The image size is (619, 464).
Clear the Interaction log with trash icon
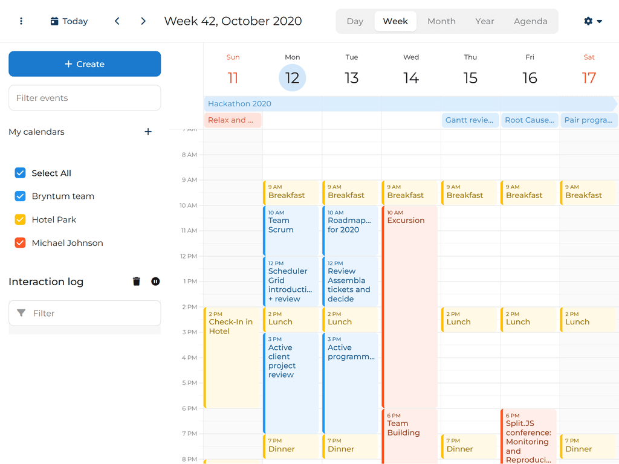point(136,281)
